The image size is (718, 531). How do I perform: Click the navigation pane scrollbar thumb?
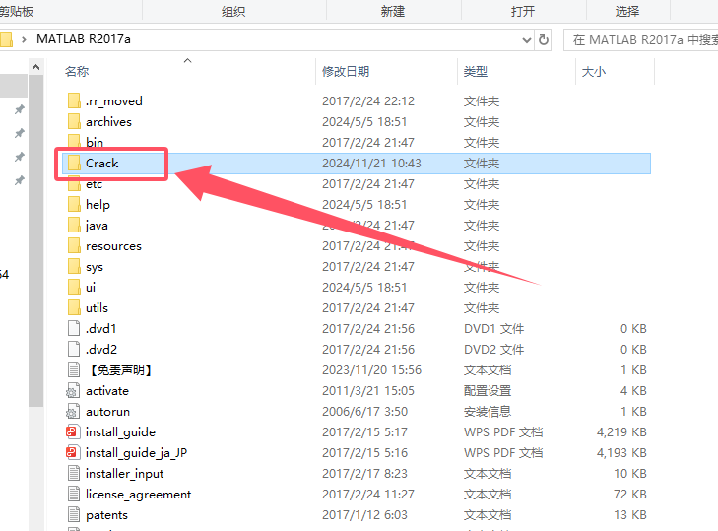click(35, 240)
